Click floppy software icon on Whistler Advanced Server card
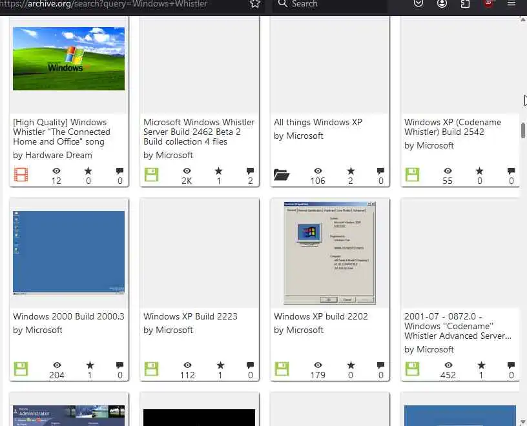Screen dimensions: 527x426 click(412, 369)
